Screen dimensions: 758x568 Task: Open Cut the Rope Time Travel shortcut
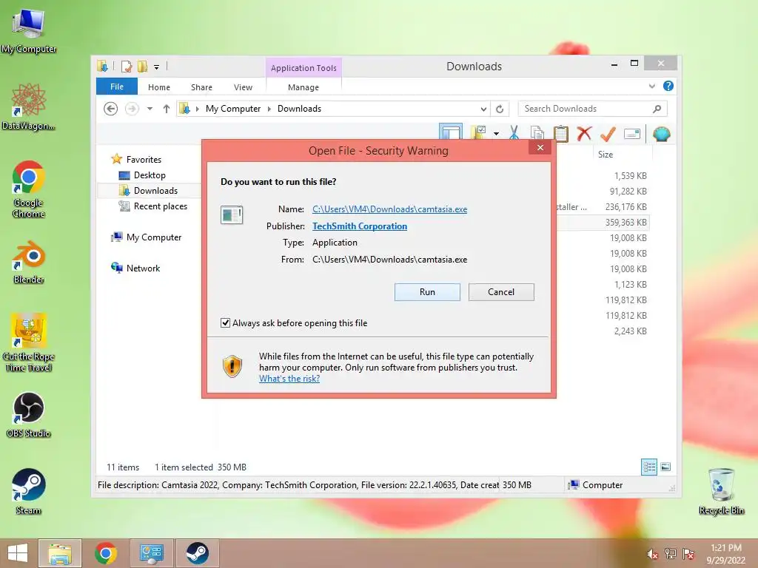pos(29,342)
